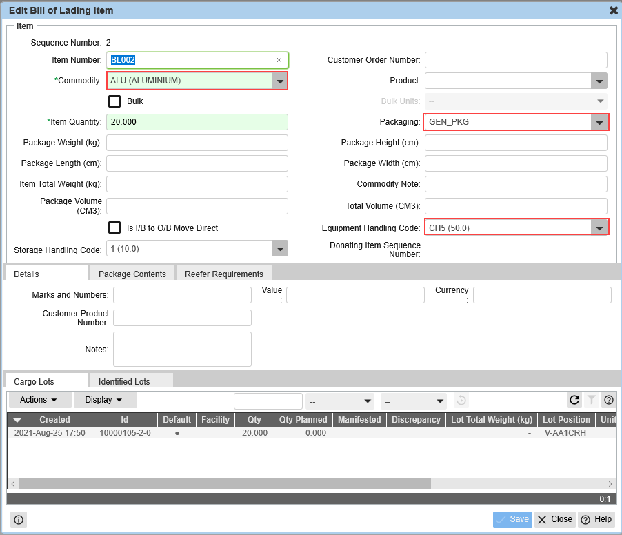Click the Package Weight (kg) field

click(x=197, y=143)
